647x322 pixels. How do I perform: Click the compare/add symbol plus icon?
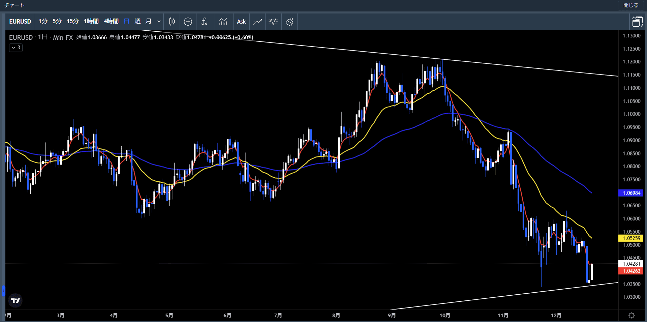pos(188,22)
